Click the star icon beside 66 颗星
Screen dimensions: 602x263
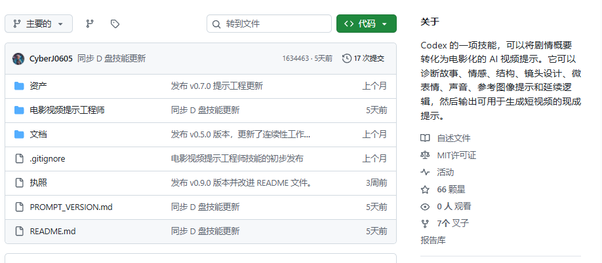pos(425,190)
